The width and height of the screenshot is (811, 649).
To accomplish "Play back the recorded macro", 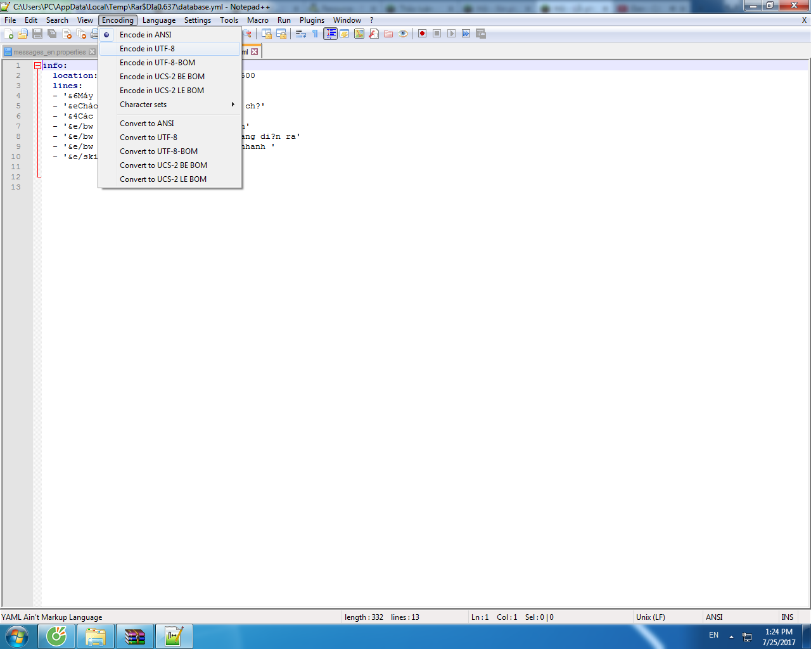I will pos(452,34).
